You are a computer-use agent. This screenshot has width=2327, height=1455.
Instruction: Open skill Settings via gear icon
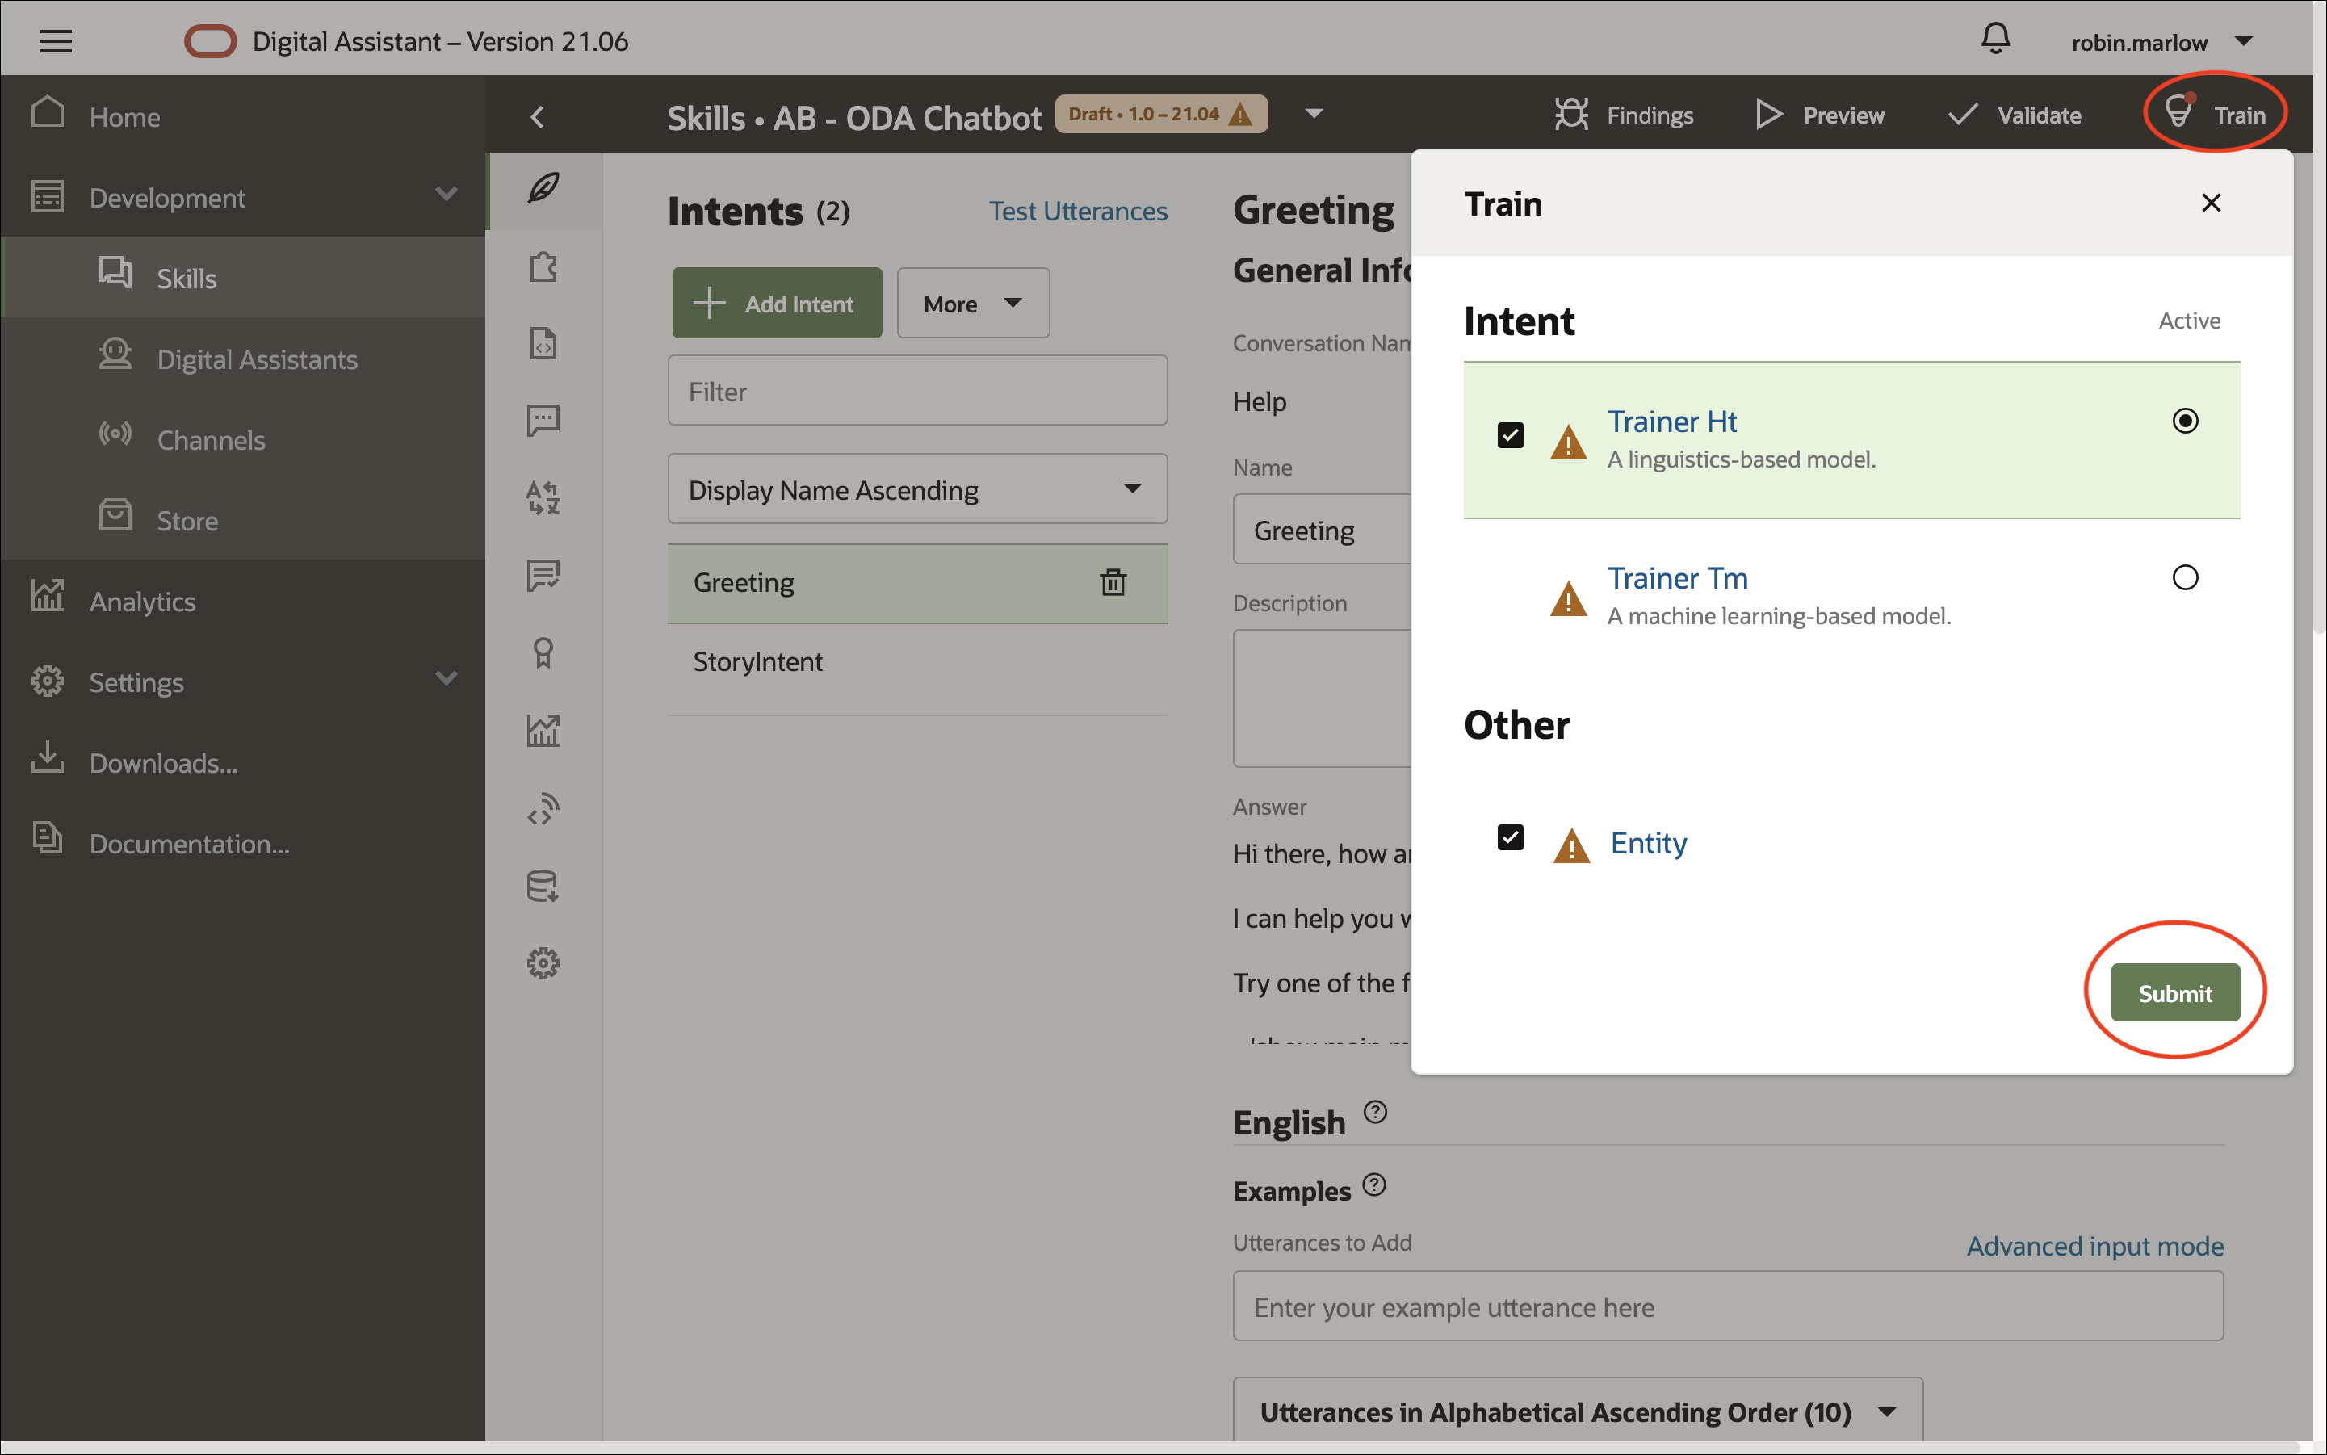(x=543, y=962)
